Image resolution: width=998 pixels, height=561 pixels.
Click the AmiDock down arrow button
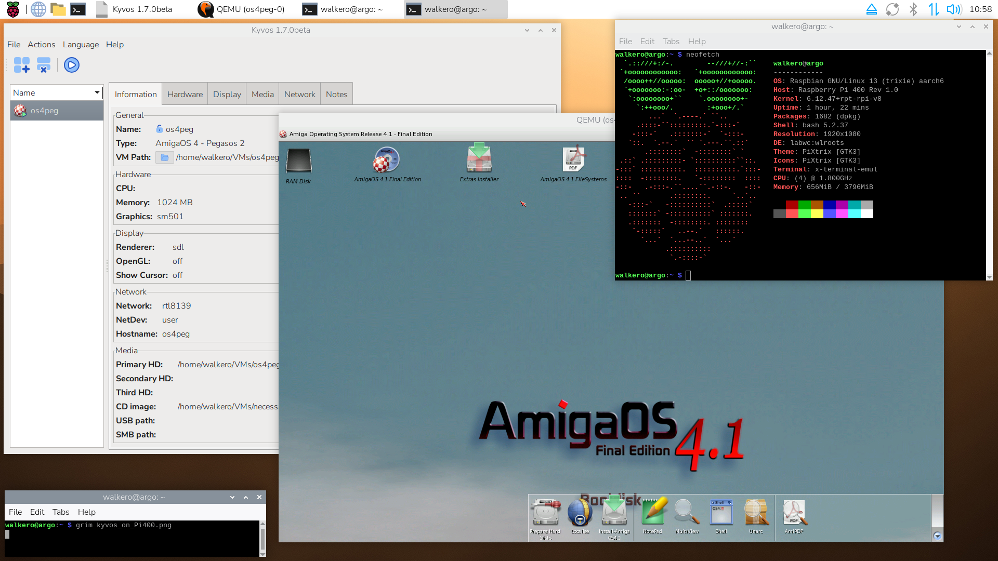[x=937, y=536]
